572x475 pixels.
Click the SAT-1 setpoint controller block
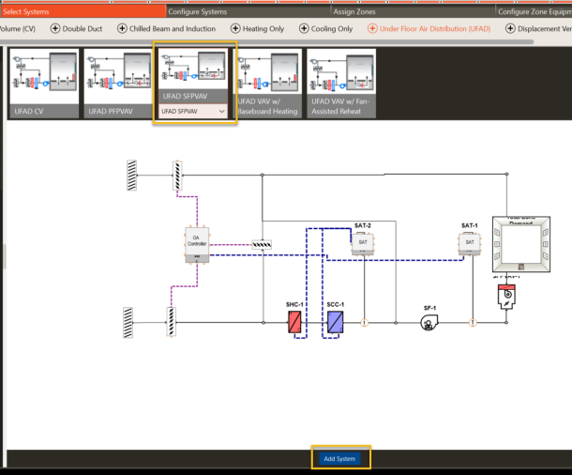tap(470, 243)
